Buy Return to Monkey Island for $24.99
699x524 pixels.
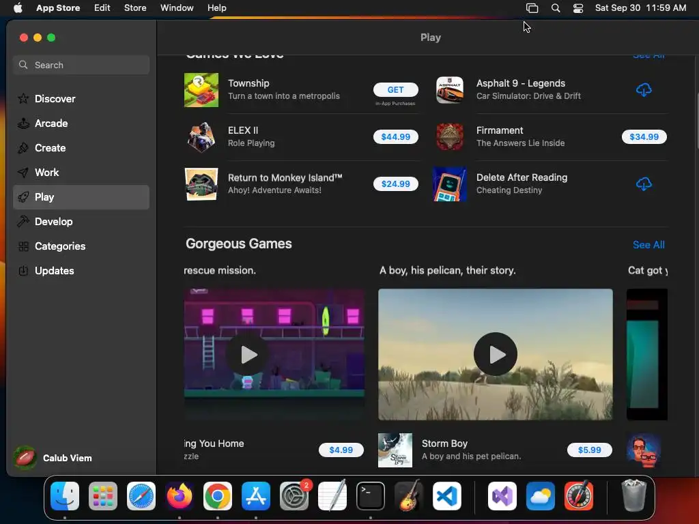(x=395, y=184)
